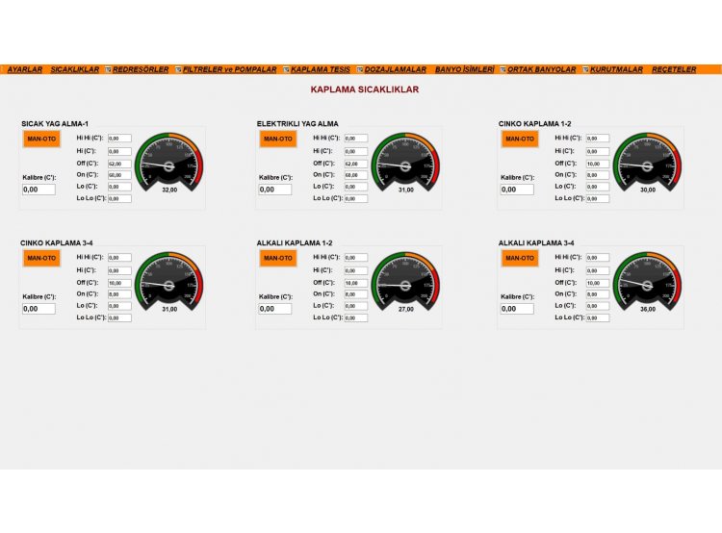Select the REÇETELER menu item

(674, 70)
